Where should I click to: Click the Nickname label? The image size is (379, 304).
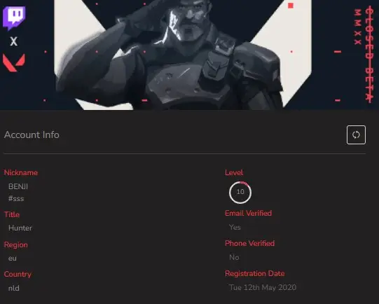tap(21, 173)
